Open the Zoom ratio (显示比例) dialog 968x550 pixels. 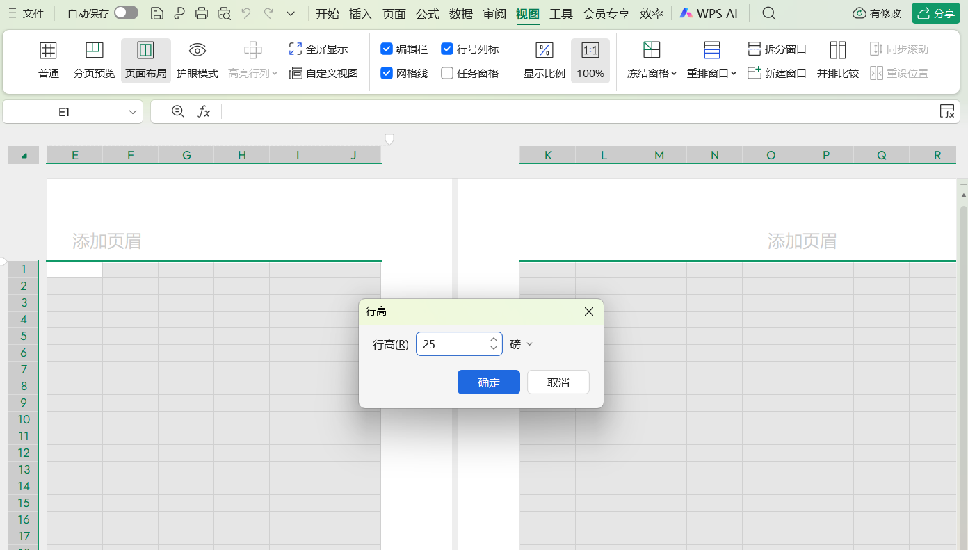coord(544,60)
